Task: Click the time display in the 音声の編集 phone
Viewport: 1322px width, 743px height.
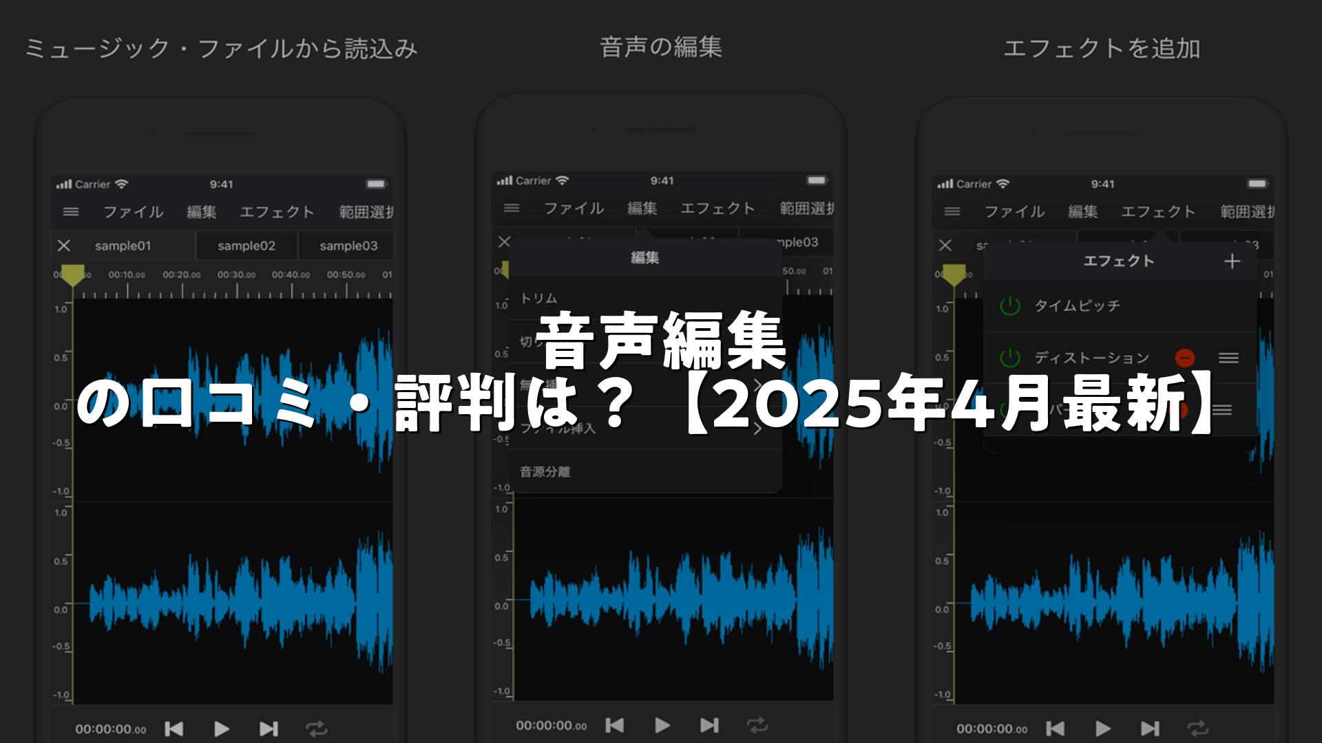Action: 552,726
